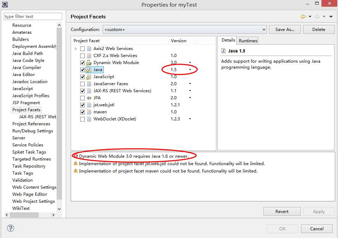This screenshot has width=338, height=238.
Task: Switch to the Runtimes tab
Action: click(x=248, y=40)
